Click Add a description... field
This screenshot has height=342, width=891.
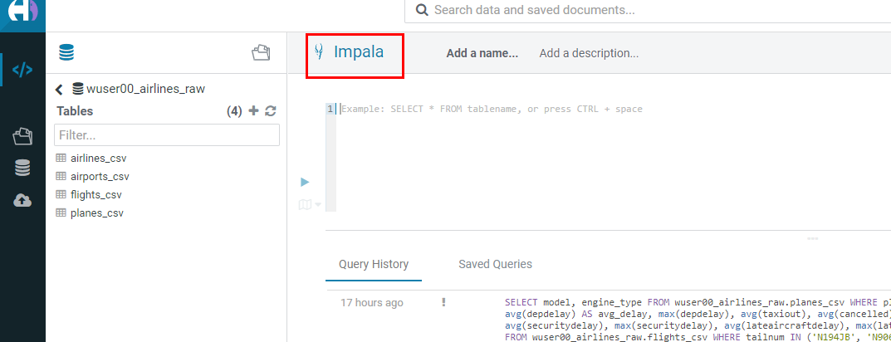coord(589,53)
